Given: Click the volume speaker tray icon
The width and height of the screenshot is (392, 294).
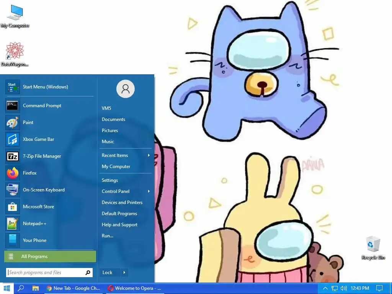Looking at the screenshot, I should pyautogui.click(x=344, y=288).
